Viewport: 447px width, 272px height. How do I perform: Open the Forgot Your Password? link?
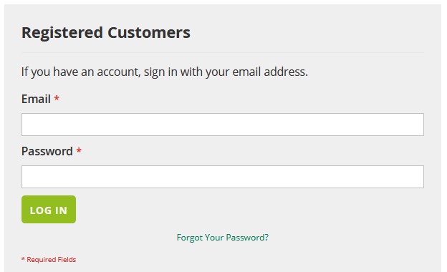(223, 238)
